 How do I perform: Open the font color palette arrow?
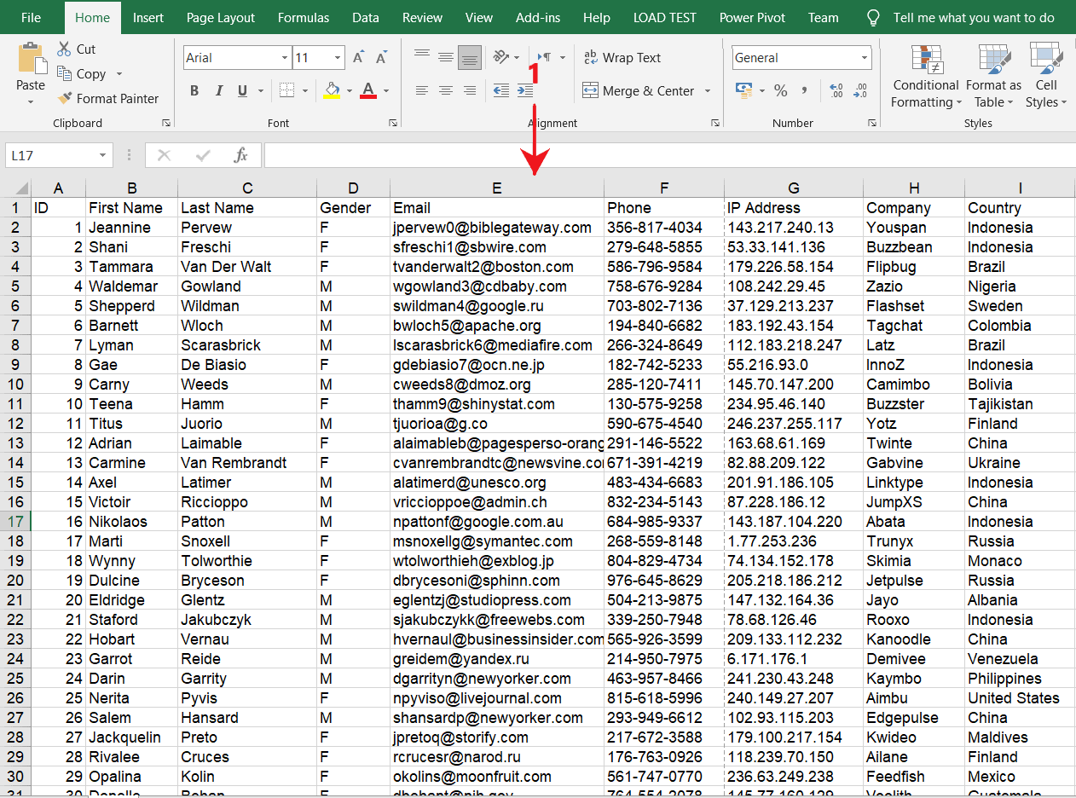coord(386,90)
